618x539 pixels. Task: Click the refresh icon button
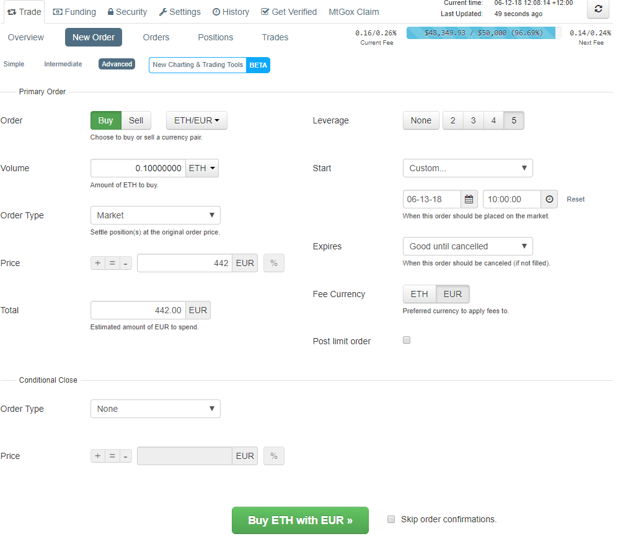598,9
